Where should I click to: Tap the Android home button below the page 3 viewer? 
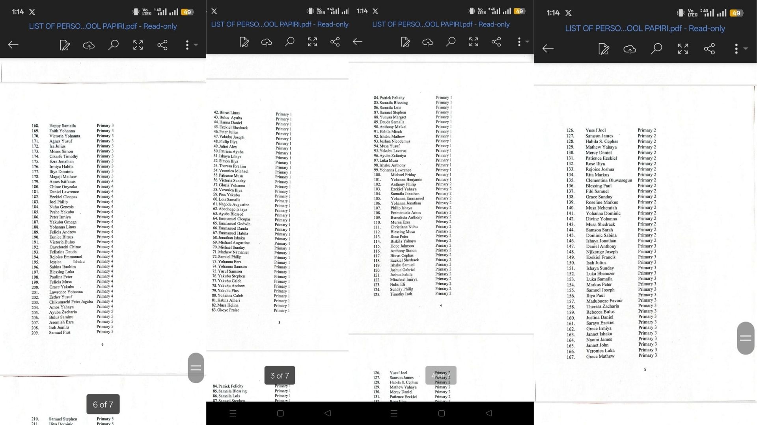(x=280, y=413)
